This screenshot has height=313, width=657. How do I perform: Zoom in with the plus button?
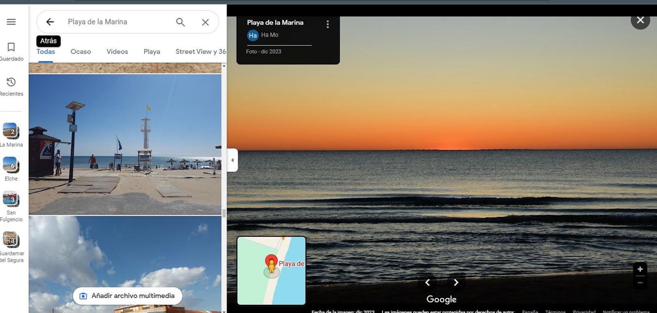640,269
